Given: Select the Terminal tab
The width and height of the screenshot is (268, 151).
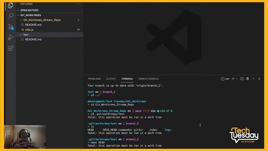Looking at the screenshot, I should 127,79.
